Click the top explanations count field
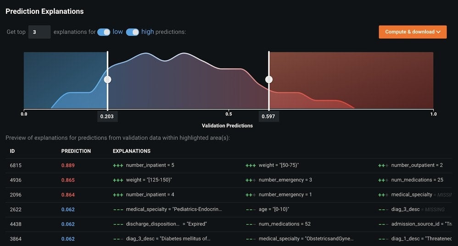The image size is (458, 246). point(39,32)
